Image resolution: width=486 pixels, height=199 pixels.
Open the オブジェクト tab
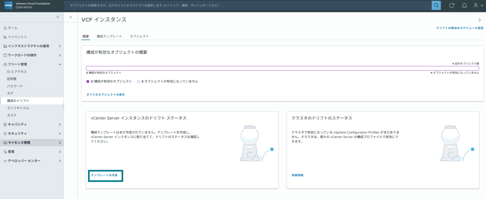pyautogui.click(x=139, y=36)
